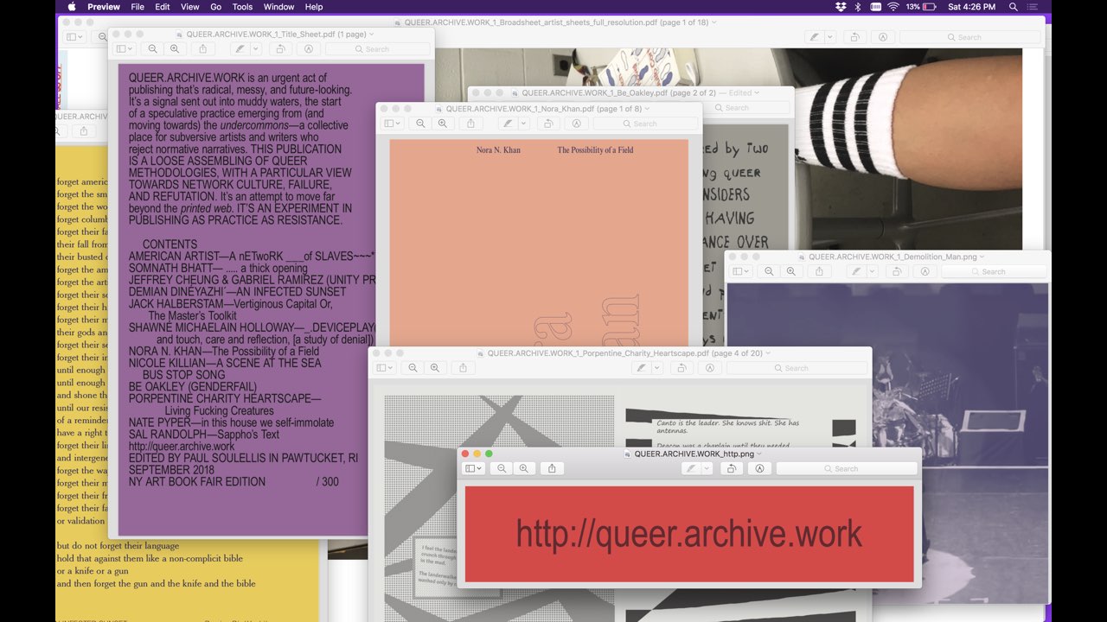The image size is (1107, 622).
Task: Open highlight style dropdown in Title_Sheet.pdf window
Action: pos(257,49)
